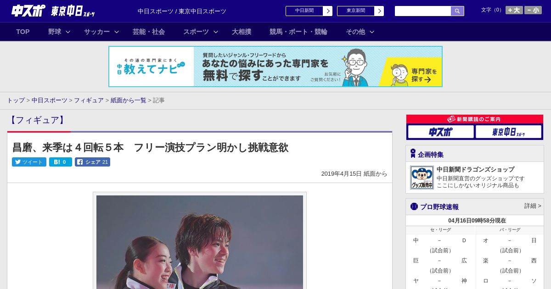This screenshot has width=551, height=289.
Task: Tweet this article via ツイート button
Action: [29, 162]
